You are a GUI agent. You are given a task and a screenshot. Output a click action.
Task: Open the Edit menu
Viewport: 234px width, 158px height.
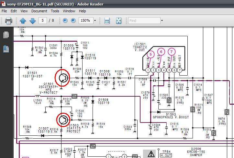14,11
